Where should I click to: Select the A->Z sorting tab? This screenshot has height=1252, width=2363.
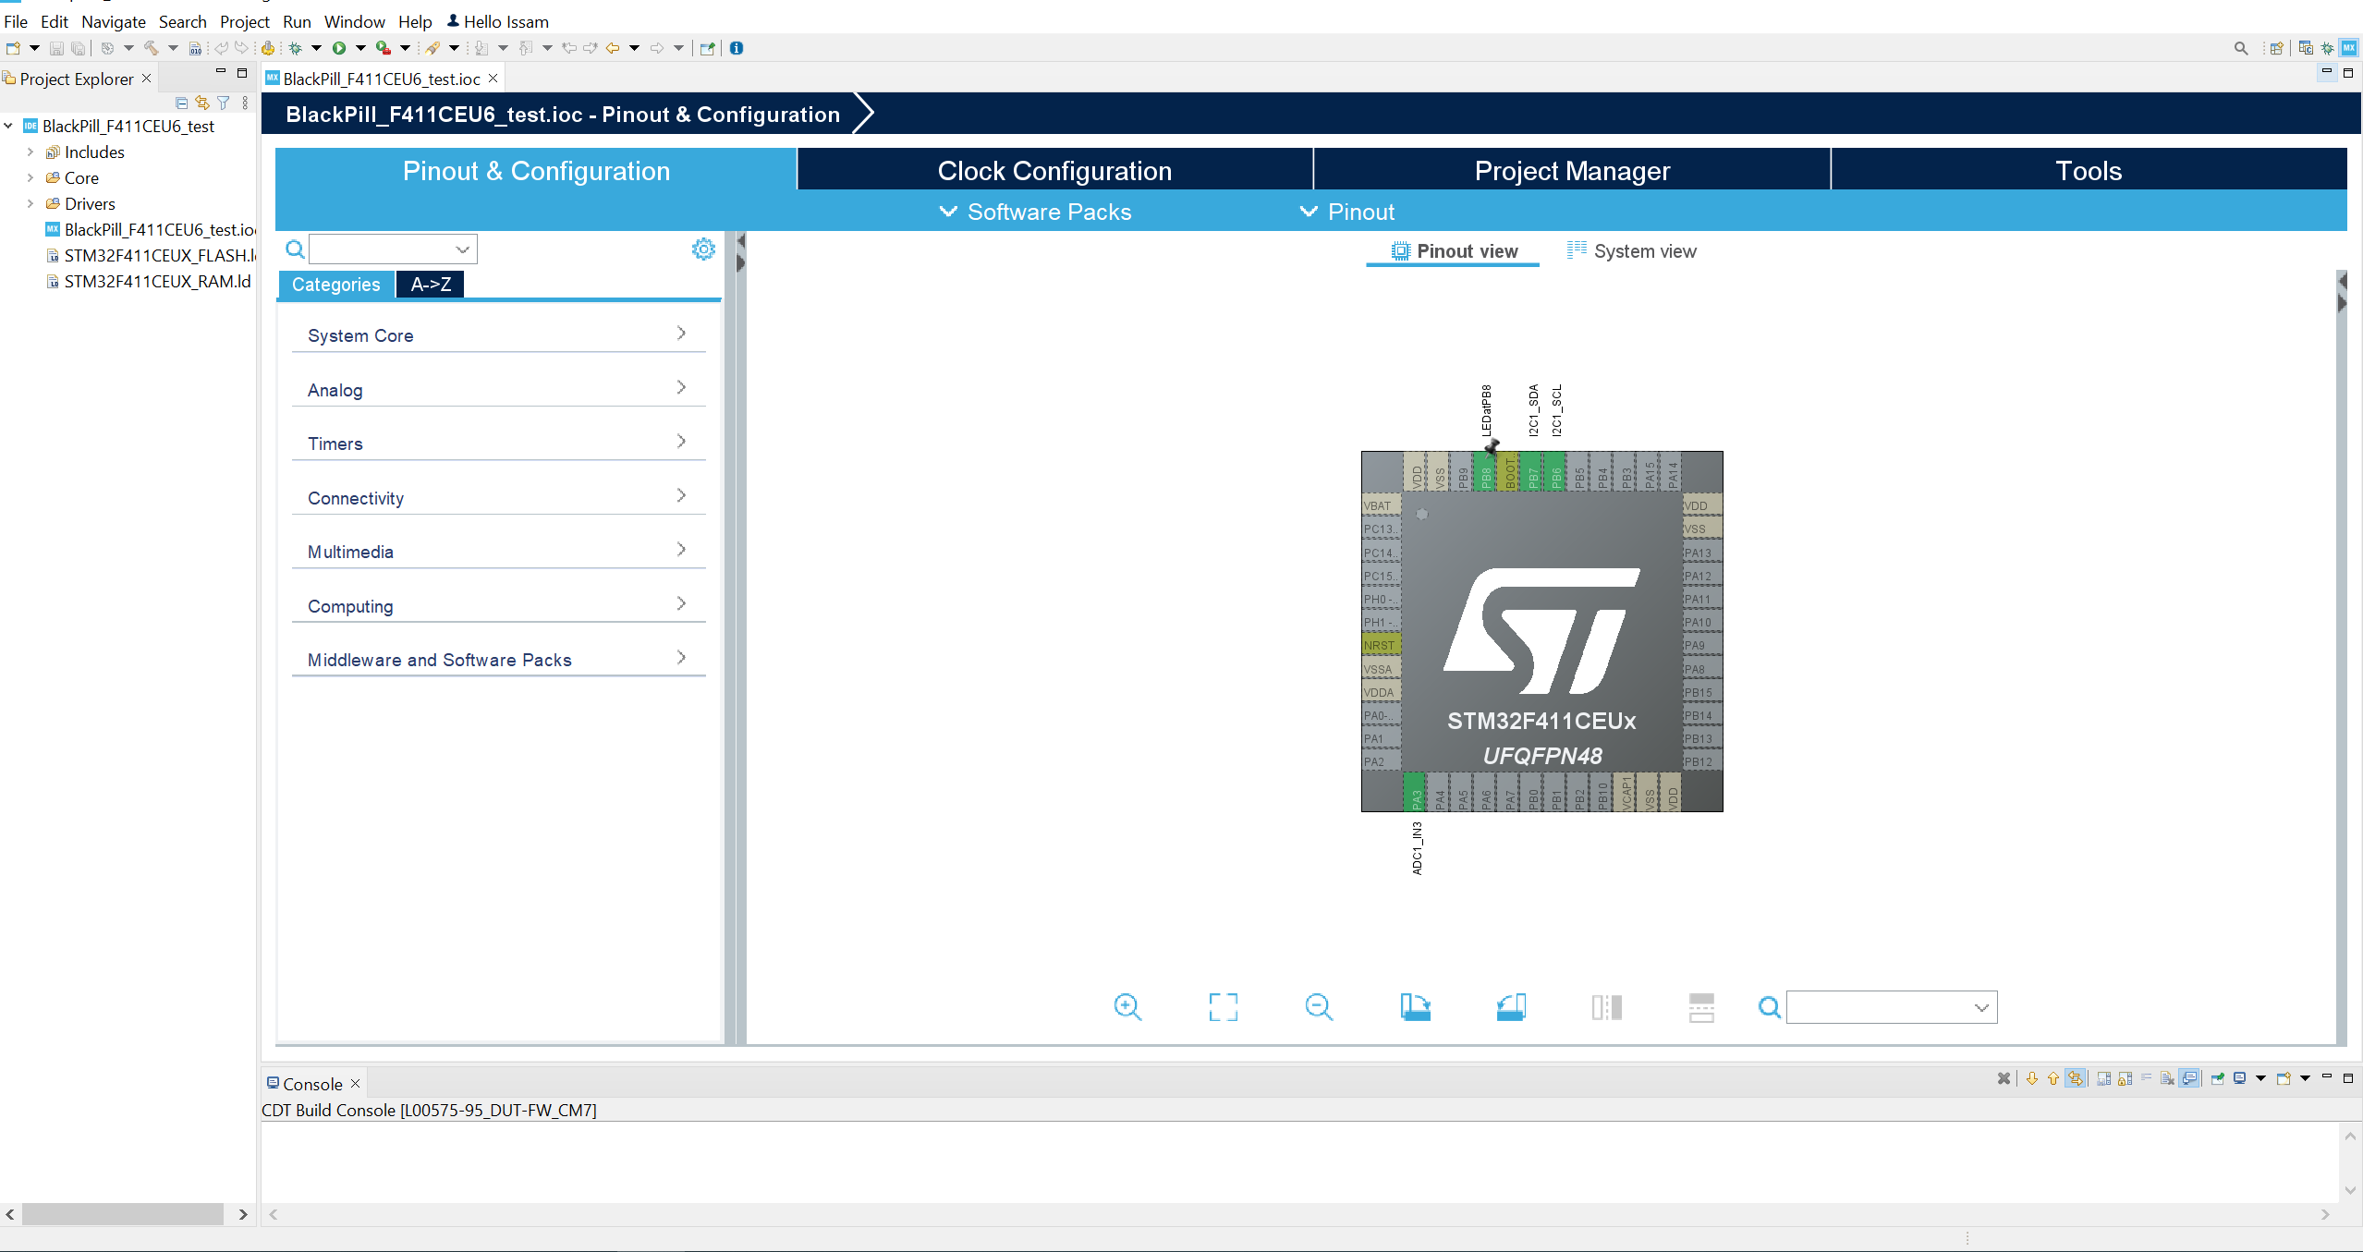click(x=431, y=285)
